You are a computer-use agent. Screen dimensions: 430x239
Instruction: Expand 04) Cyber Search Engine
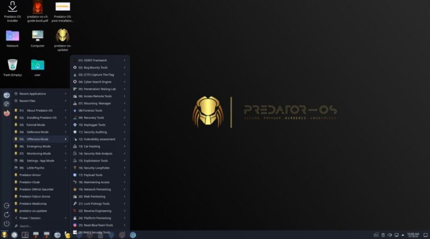pos(100,82)
